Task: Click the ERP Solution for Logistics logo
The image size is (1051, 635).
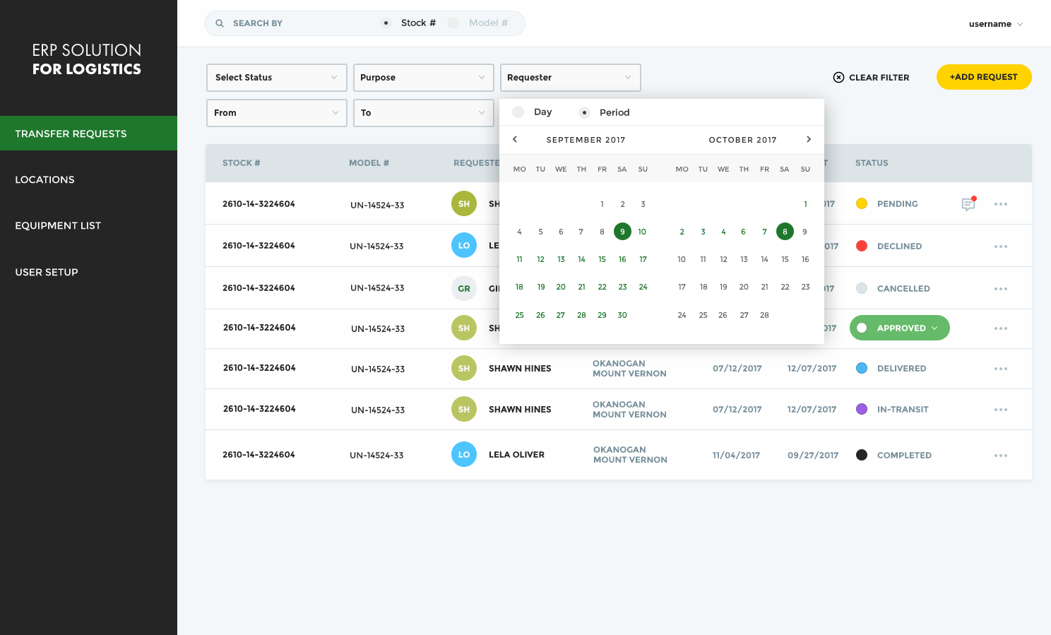Action: coord(87,59)
